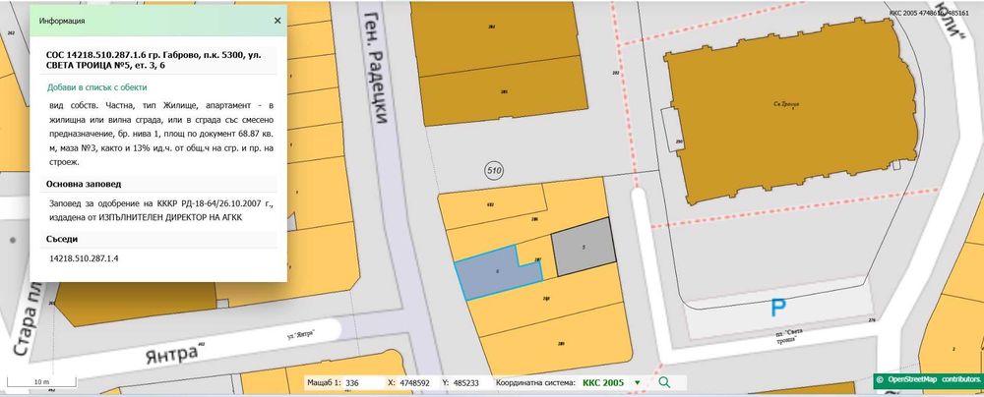Click the 'Съседи' section header
984x397 pixels.
[x=62, y=239]
